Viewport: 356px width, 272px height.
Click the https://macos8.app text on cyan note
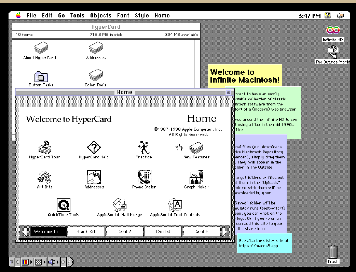(258, 246)
